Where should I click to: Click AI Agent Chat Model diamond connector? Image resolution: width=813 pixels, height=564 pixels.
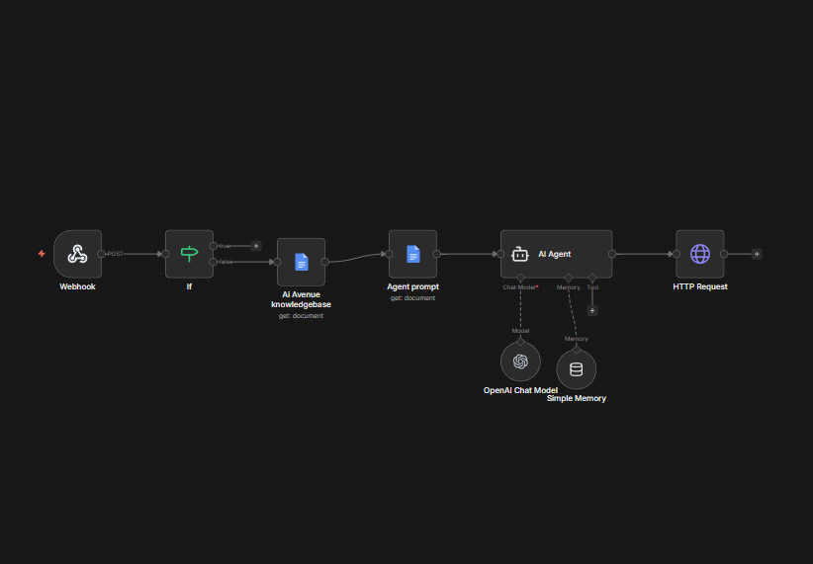(520, 279)
